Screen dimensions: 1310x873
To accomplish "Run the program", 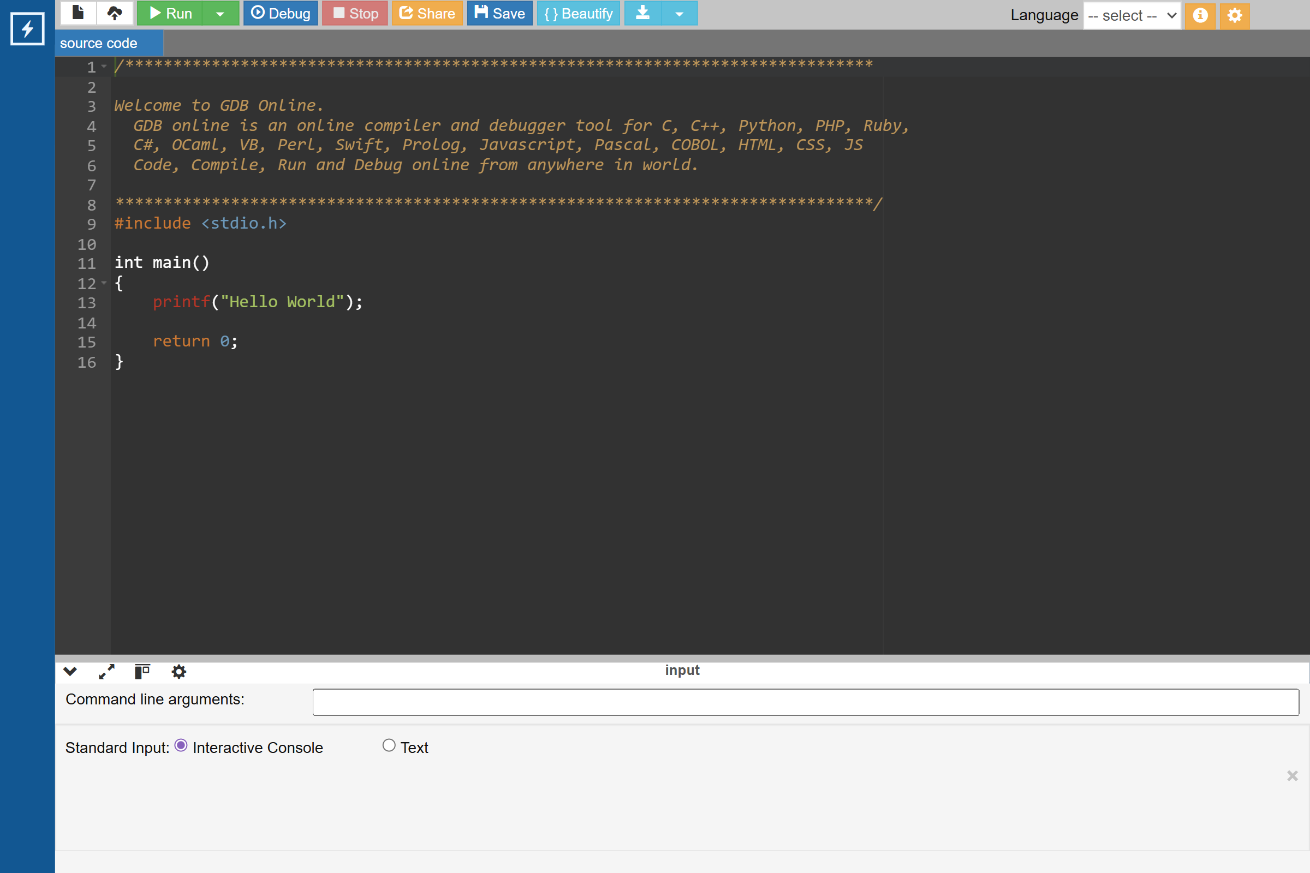I will (169, 13).
